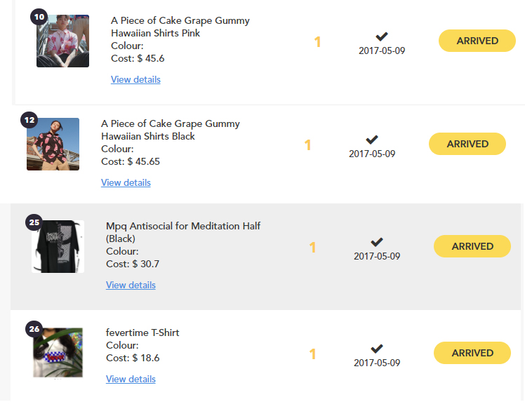The height and width of the screenshot is (416, 525).
Task: Click the checkmark for fevertime T-Shirt
Action: (377, 349)
